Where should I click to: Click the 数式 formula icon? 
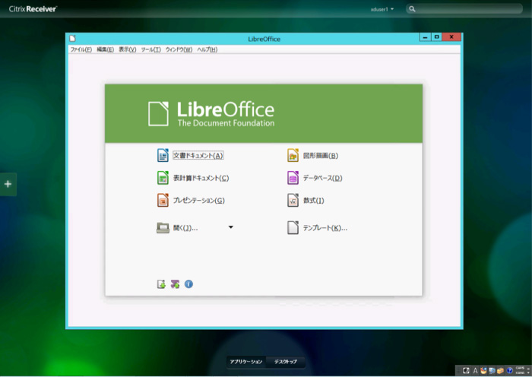[x=293, y=201]
